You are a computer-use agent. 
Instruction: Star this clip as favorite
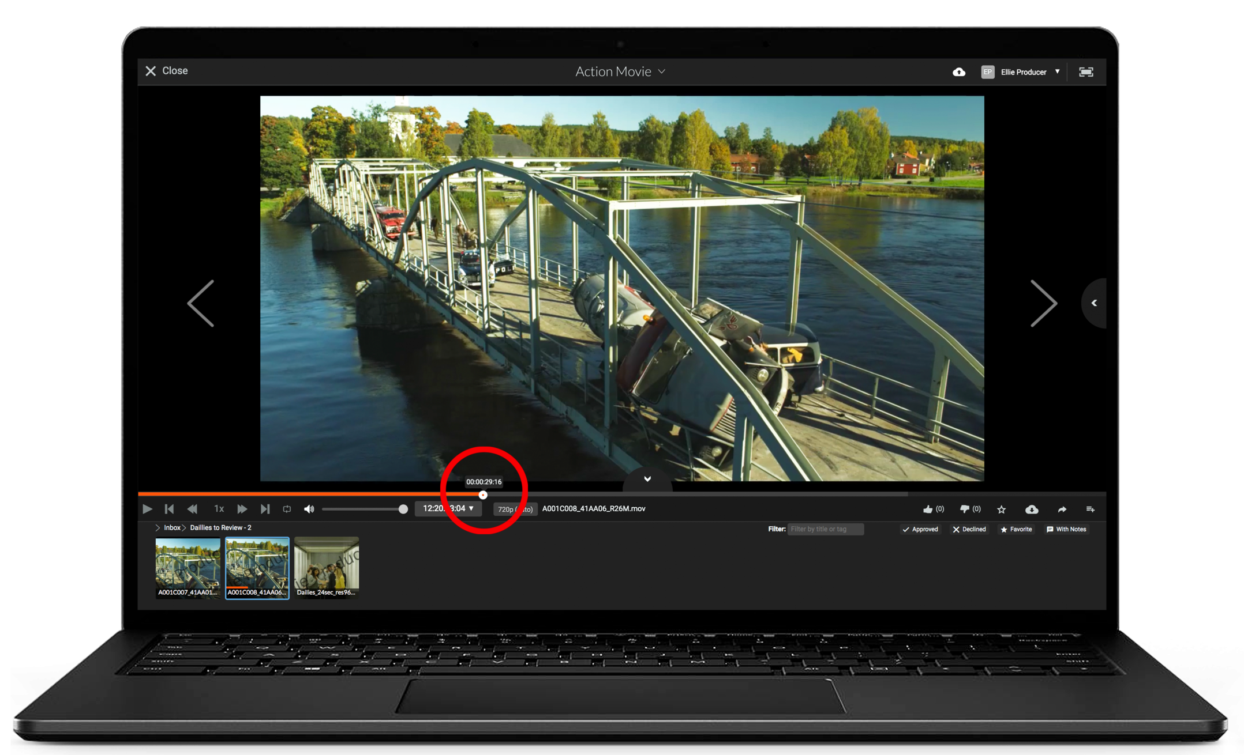coord(1002,509)
